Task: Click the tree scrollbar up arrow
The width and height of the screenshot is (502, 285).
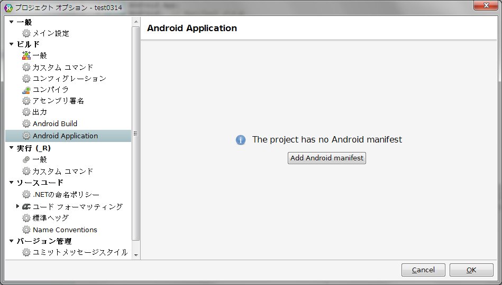Action: [x=136, y=22]
